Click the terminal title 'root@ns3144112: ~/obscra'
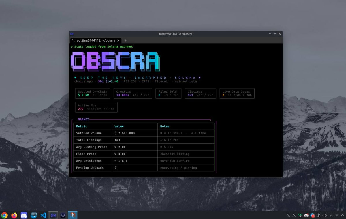The image size is (346, 219). (x=176, y=34)
